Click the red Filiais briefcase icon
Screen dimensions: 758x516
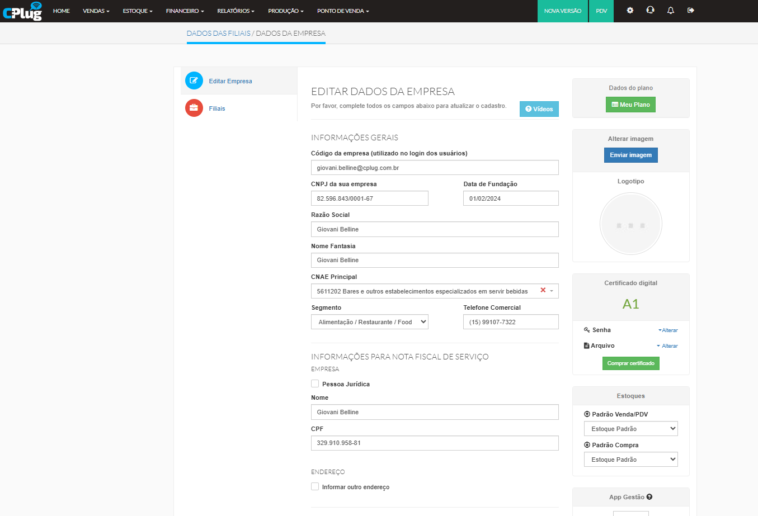[194, 108]
